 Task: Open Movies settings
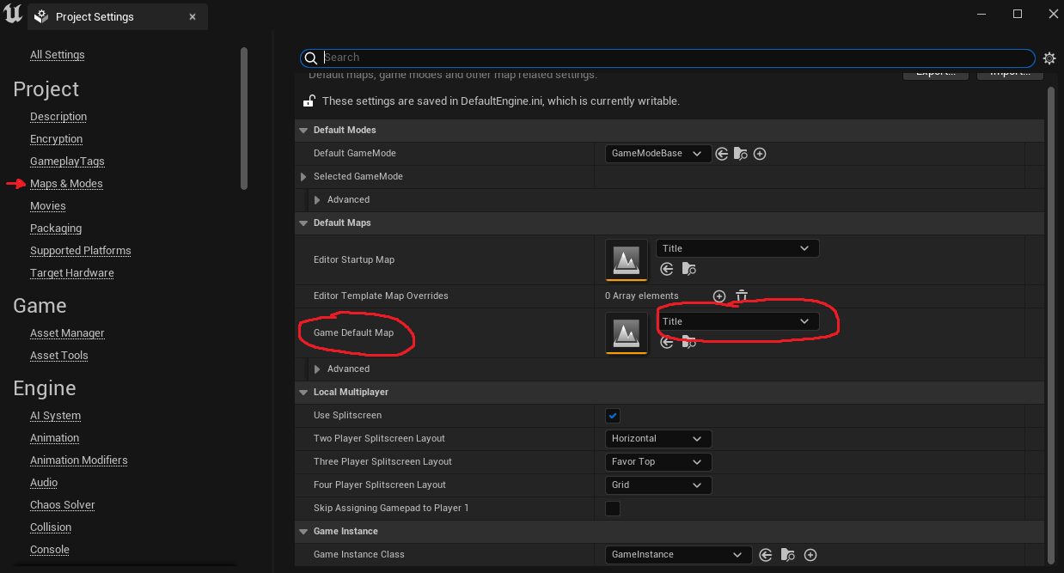pos(48,206)
